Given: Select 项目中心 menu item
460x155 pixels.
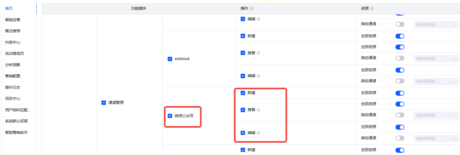Looking at the screenshot, I should 13,99.
